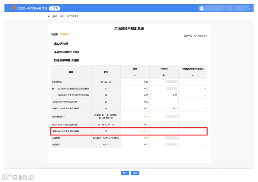258x182 pixels.
Task: Open the user account dropdown arrow
Action: [x=250, y=8]
